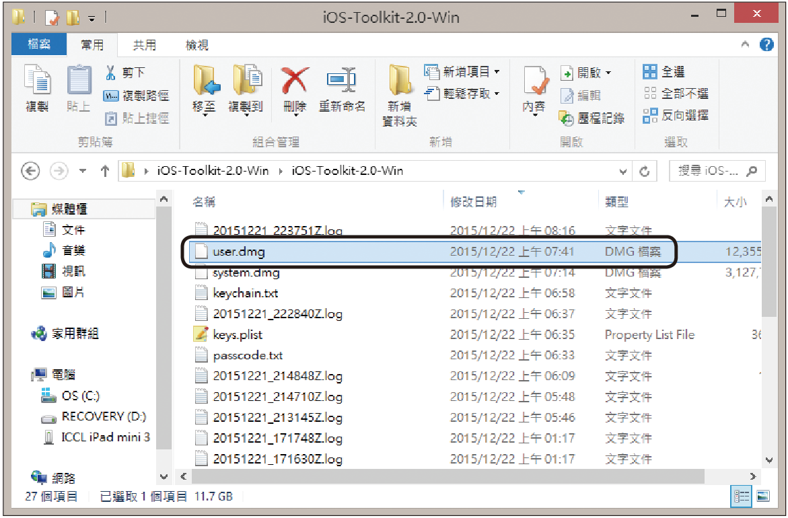Image resolution: width=788 pixels, height=518 pixels.
Task: Click Select none (全部不選)
Action: 676,94
